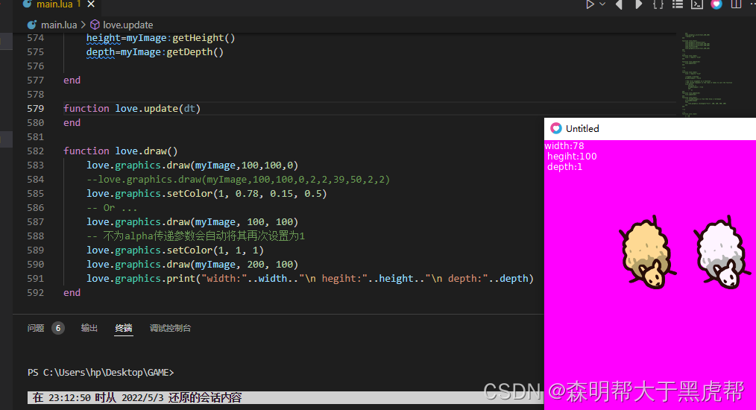Click 'hegiht:100' text in game window
The height and width of the screenshot is (410, 756).
point(572,157)
